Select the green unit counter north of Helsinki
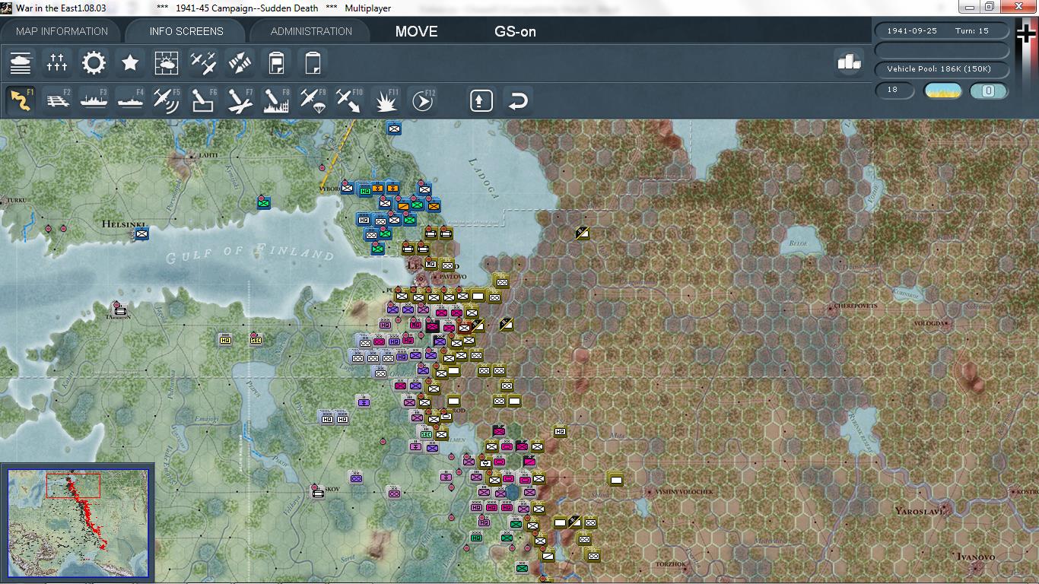The width and height of the screenshot is (1039, 584). 264,203
